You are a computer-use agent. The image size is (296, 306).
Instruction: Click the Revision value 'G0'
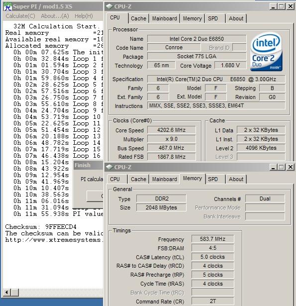tap(272, 97)
